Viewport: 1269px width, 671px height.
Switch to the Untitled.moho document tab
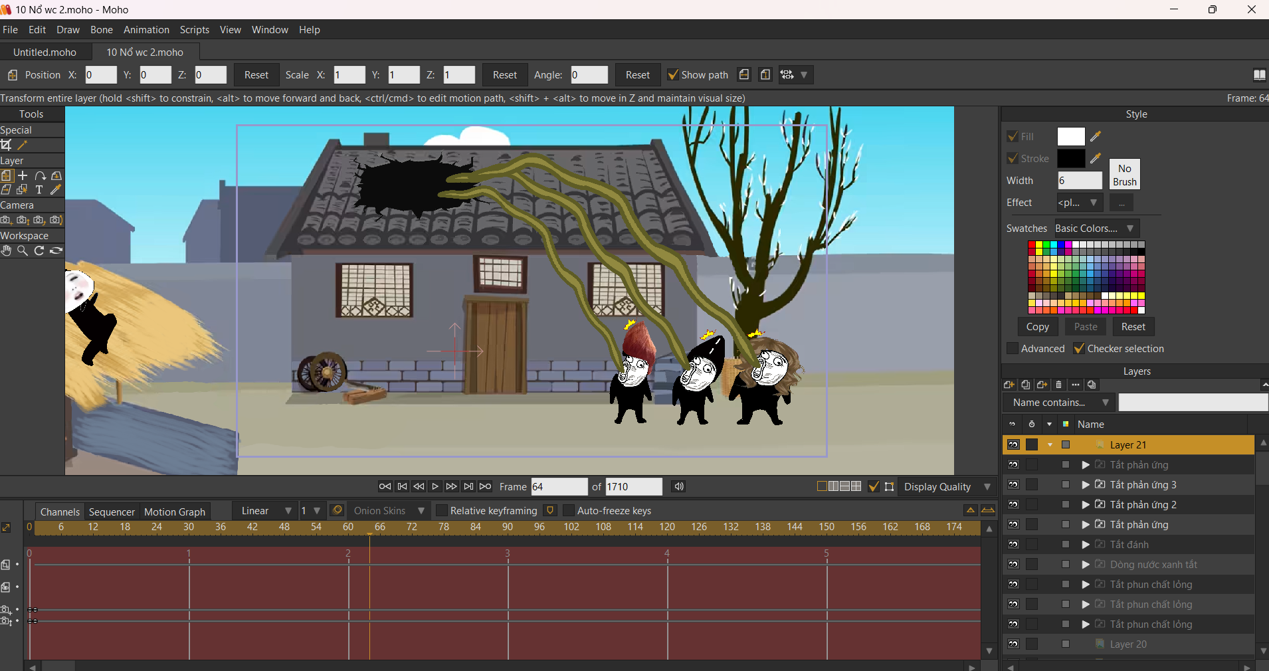(45, 52)
